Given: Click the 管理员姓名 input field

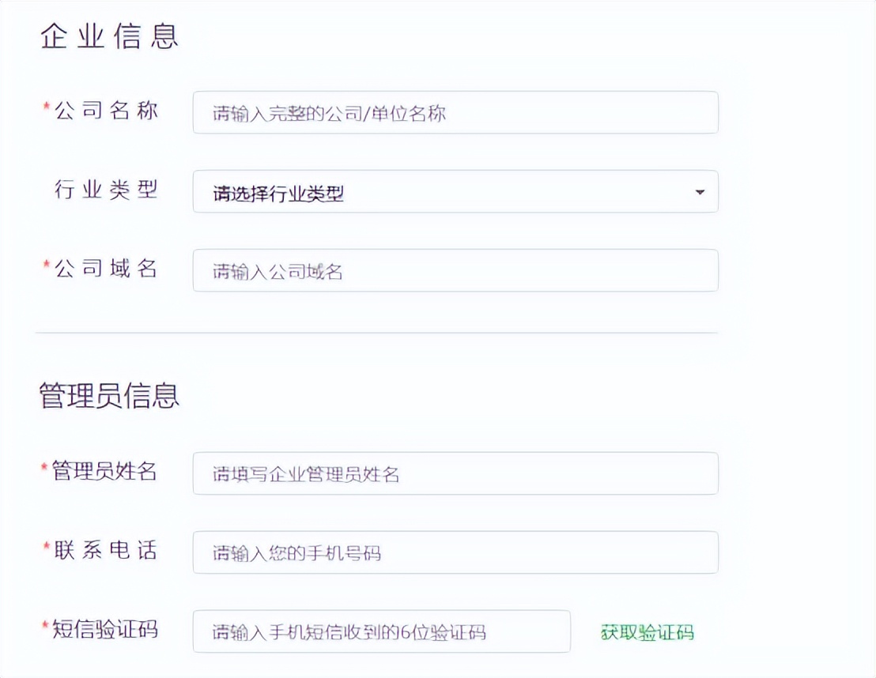Looking at the screenshot, I should pos(455,473).
